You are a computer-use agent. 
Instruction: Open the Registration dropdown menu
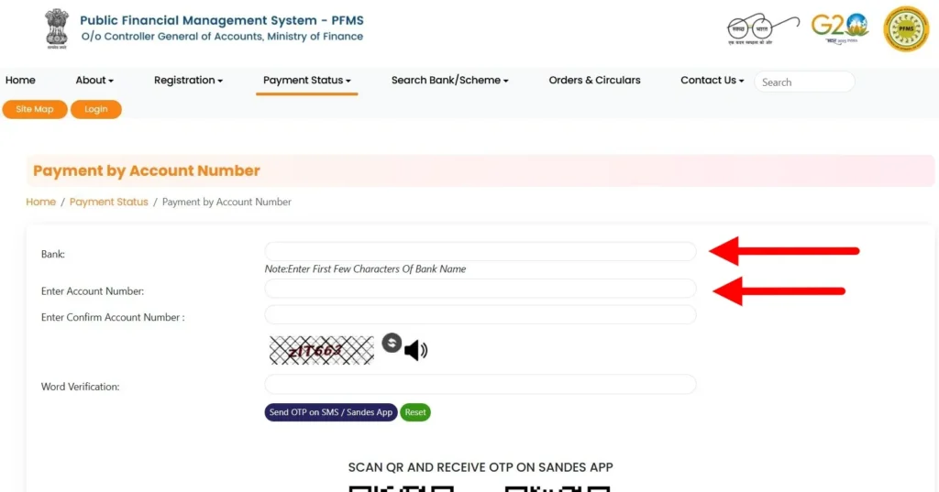coord(188,81)
